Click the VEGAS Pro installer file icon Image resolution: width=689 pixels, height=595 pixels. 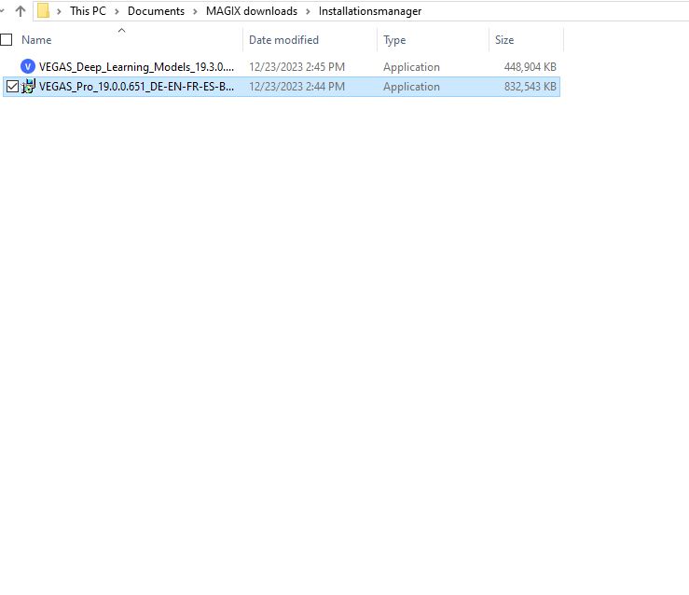29,87
